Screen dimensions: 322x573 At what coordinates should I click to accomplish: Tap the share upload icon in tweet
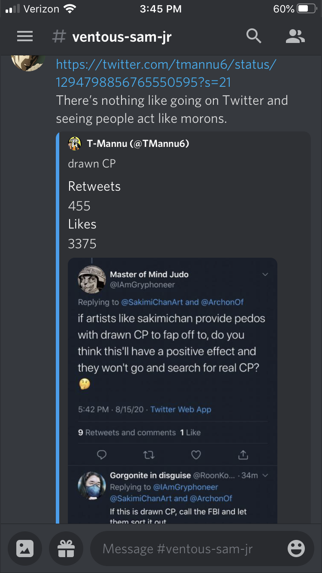(243, 454)
